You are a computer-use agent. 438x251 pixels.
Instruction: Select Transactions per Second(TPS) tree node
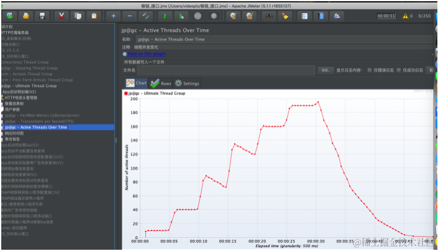pos(39,121)
